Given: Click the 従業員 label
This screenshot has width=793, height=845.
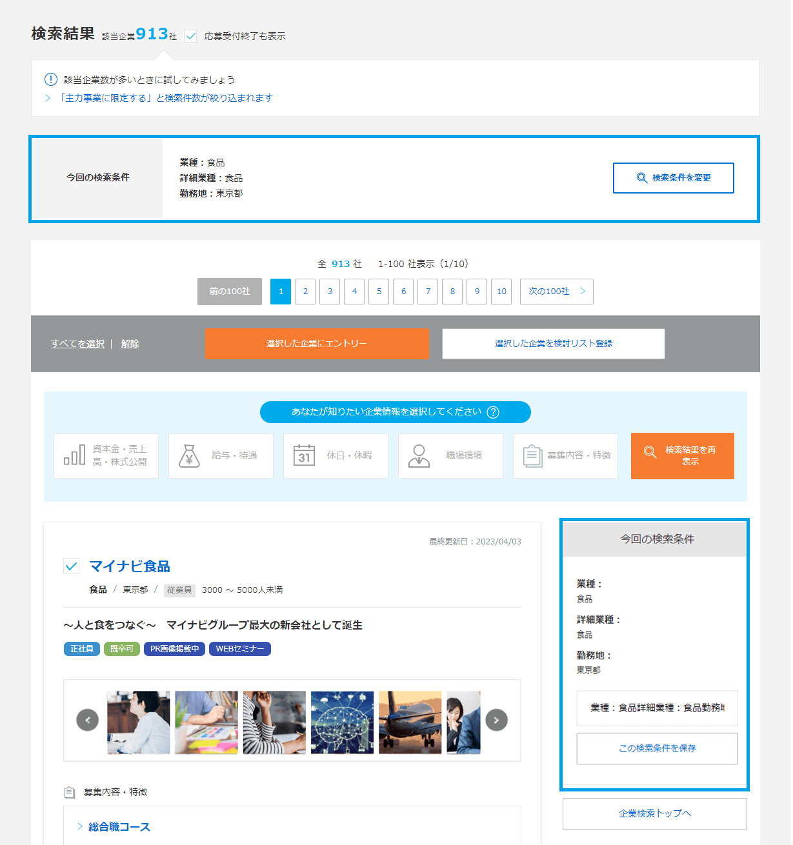Looking at the screenshot, I should (179, 590).
